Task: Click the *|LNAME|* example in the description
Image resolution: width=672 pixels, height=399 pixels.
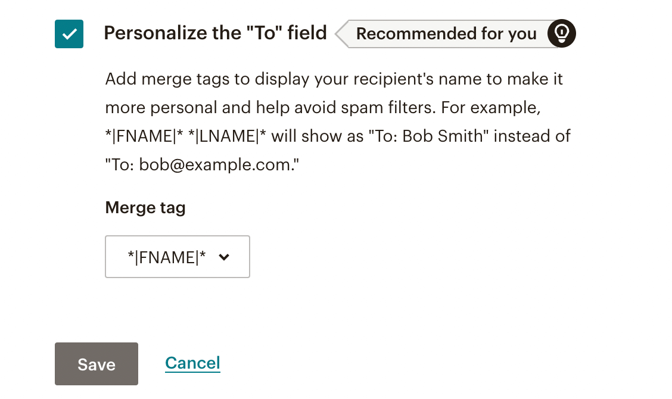Action: click(231, 136)
